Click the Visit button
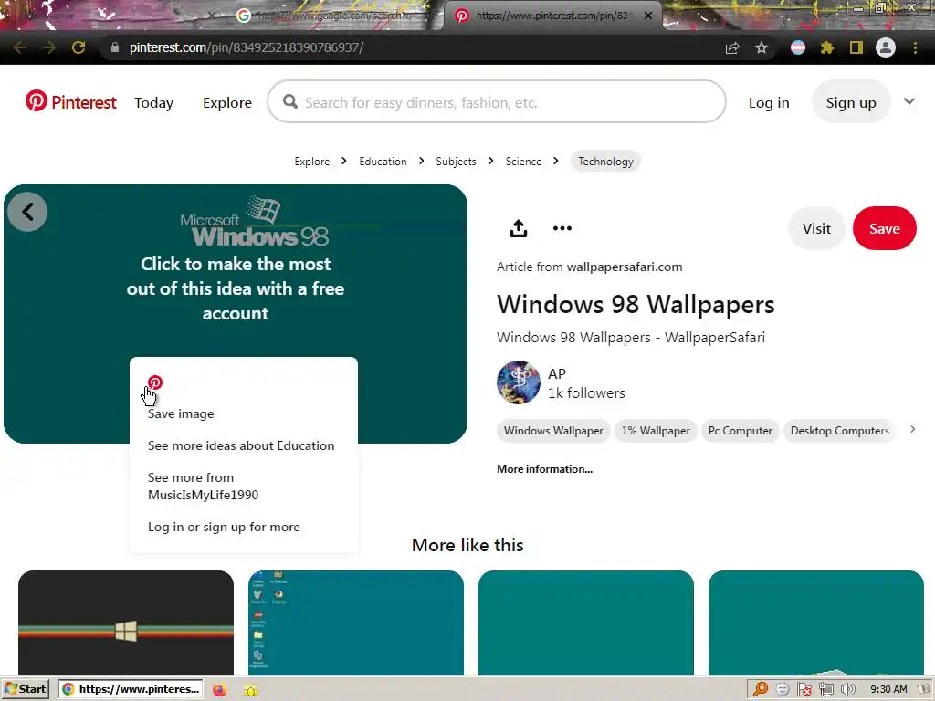 pos(816,228)
